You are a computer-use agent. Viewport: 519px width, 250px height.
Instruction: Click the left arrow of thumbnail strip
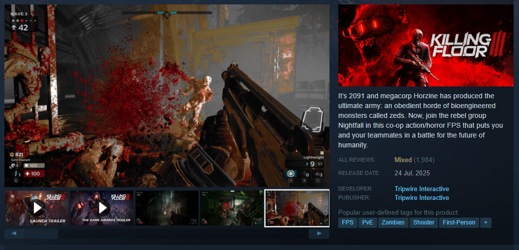pos(14,233)
